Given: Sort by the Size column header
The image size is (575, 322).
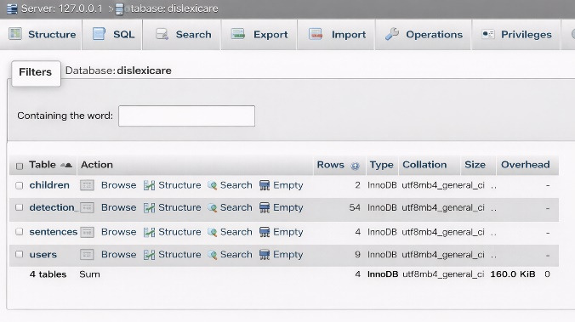Looking at the screenshot, I should pyautogui.click(x=475, y=165).
